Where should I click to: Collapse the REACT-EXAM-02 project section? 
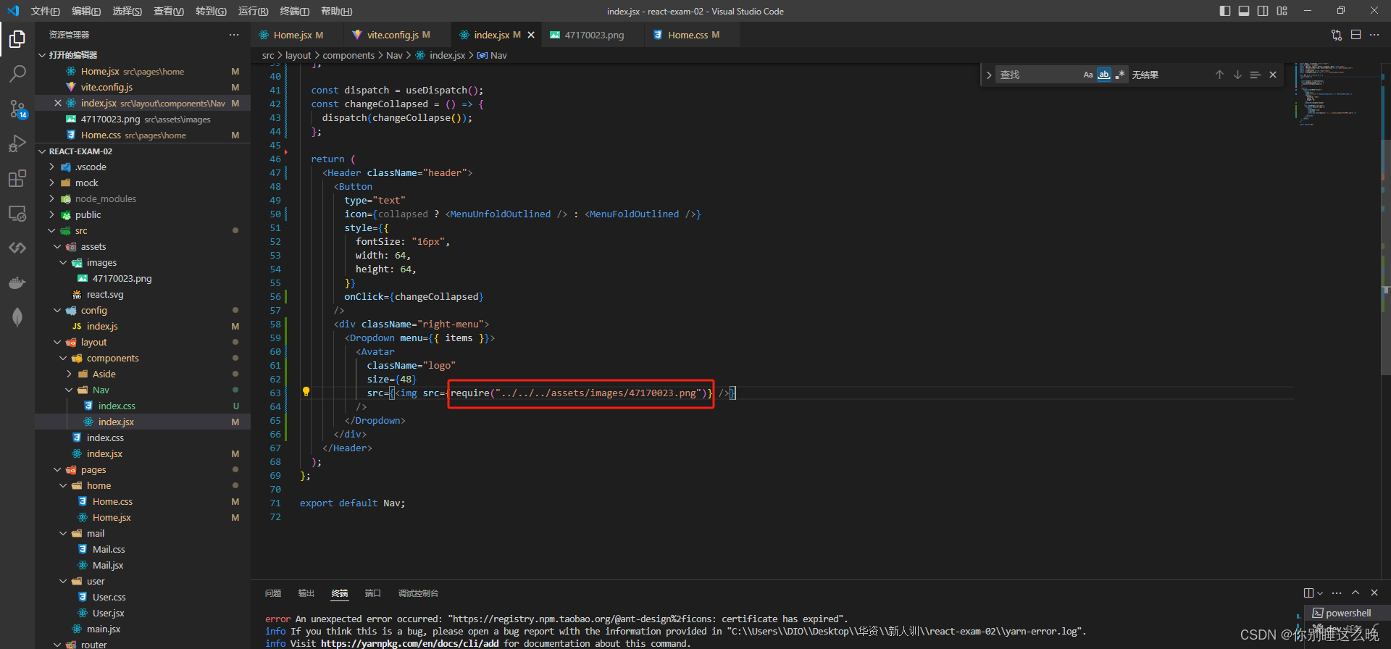coord(42,151)
